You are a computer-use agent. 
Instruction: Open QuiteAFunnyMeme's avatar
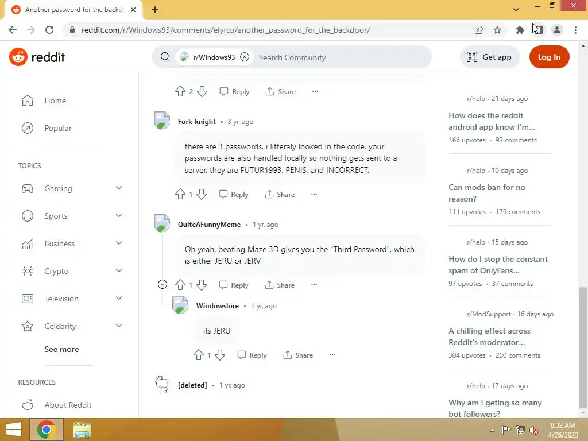[162, 223]
